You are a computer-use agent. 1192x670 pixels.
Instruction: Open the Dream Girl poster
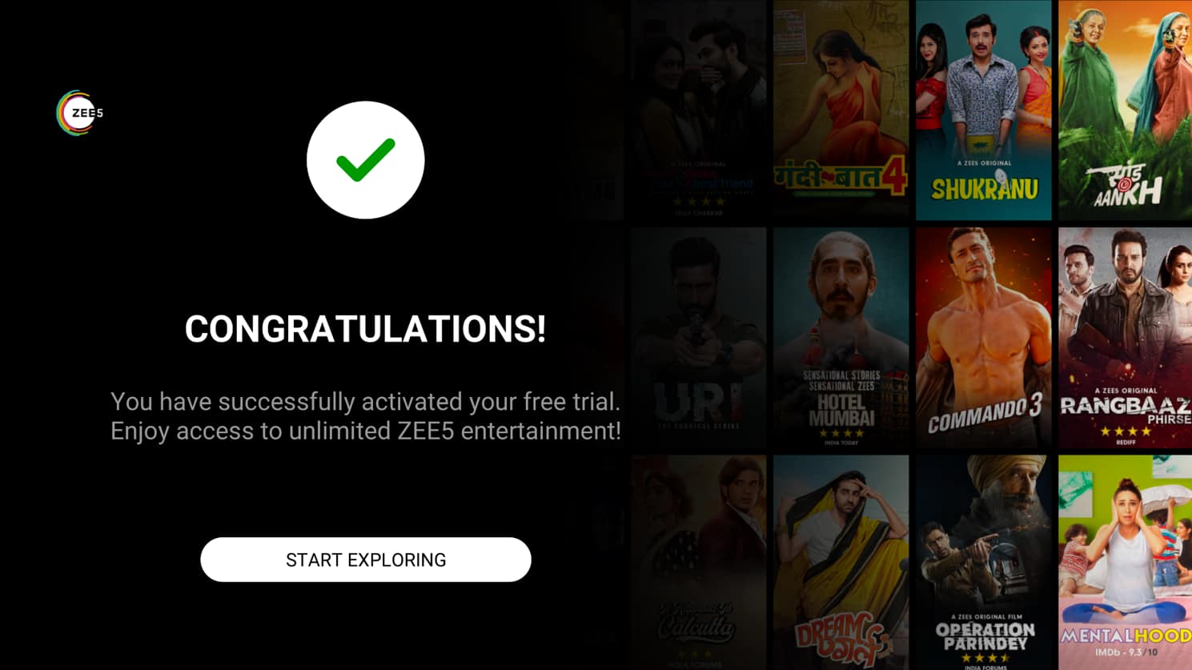tap(841, 563)
